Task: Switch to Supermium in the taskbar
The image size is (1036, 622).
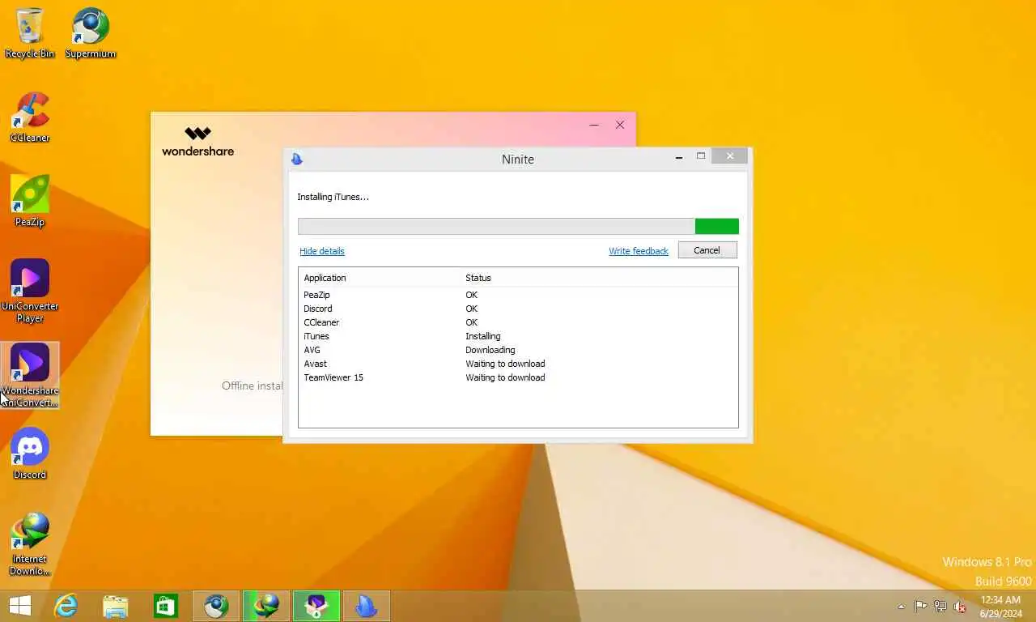Action: tap(216, 606)
